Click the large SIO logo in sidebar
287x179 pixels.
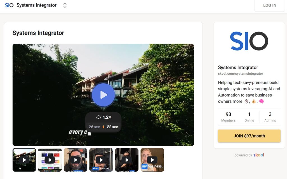[x=249, y=41]
